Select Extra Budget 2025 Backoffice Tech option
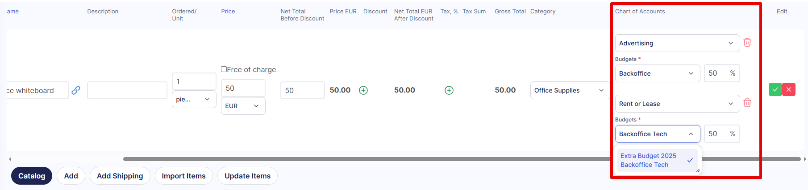The image size is (808, 190). pos(656,160)
